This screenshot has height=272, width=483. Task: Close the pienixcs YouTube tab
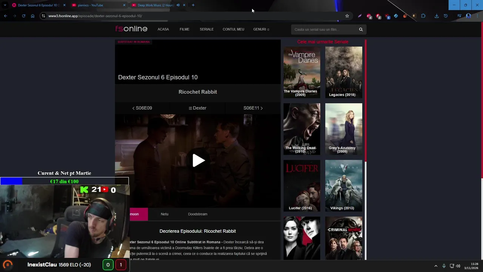(124, 5)
